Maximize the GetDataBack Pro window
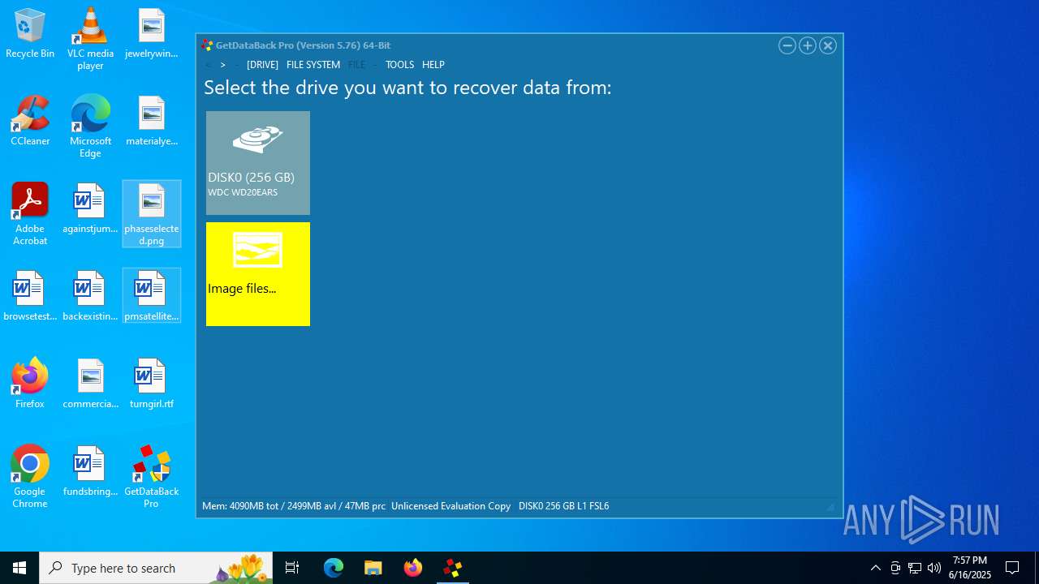Screen dimensions: 1039x584 point(808,45)
